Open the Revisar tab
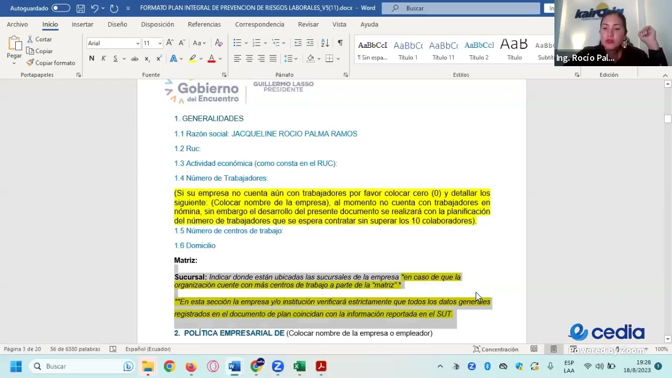Screen dimensions: 672x378 308,24
